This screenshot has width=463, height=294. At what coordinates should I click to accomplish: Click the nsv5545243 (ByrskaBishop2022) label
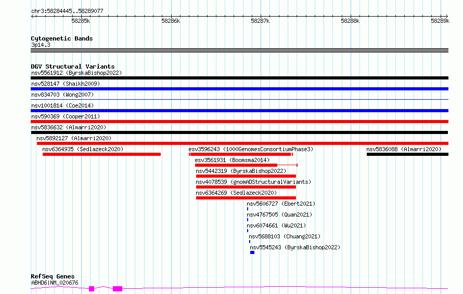coord(295,247)
